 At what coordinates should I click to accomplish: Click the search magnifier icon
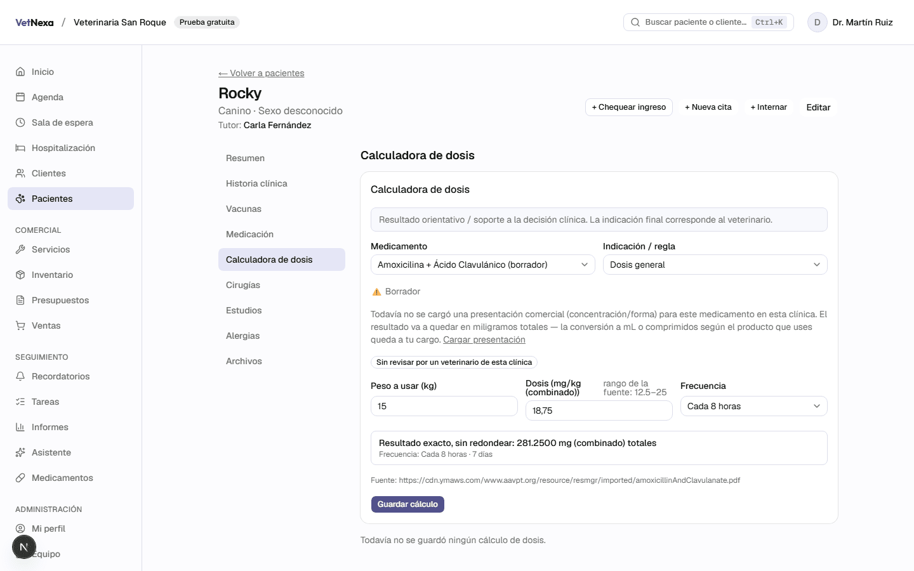635,22
